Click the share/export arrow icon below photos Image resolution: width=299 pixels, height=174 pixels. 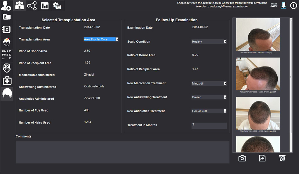pyautogui.click(x=262, y=158)
